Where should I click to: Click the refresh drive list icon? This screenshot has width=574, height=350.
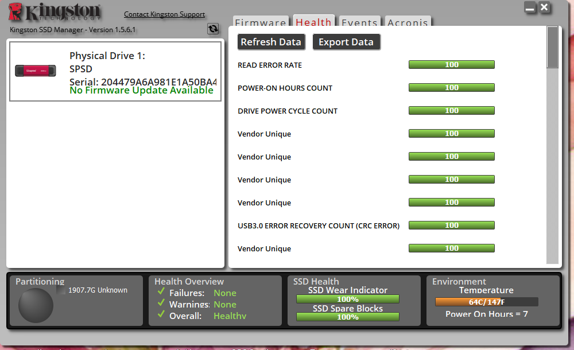coord(213,29)
